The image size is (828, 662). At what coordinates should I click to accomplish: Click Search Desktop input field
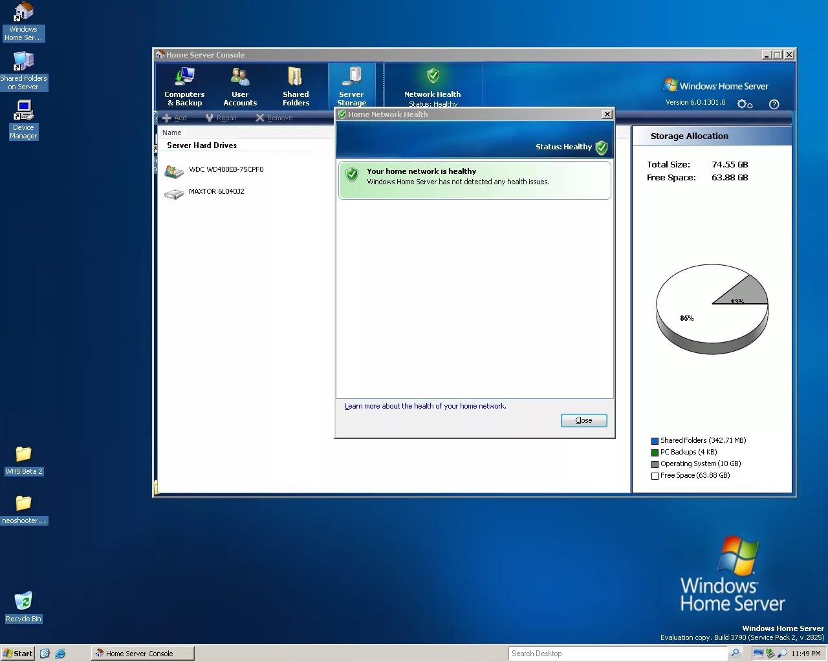pyautogui.click(x=617, y=654)
